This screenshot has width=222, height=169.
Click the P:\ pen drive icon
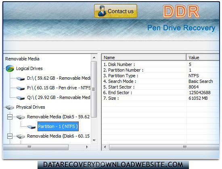point(21,88)
